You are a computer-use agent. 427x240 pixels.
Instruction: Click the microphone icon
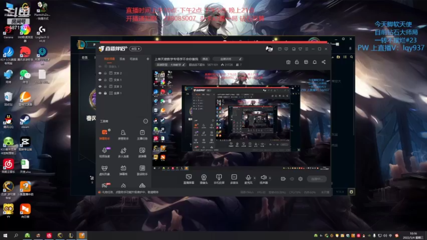point(248,178)
